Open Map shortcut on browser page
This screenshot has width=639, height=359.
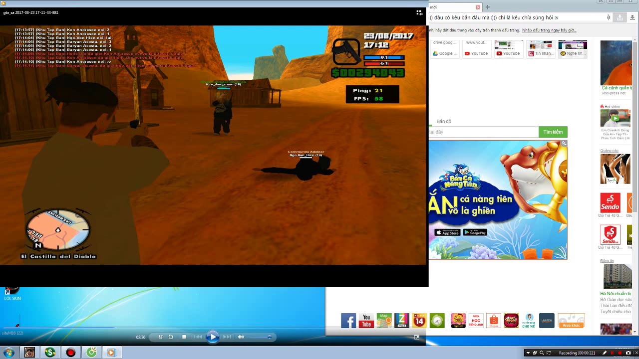(x=384, y=321)
